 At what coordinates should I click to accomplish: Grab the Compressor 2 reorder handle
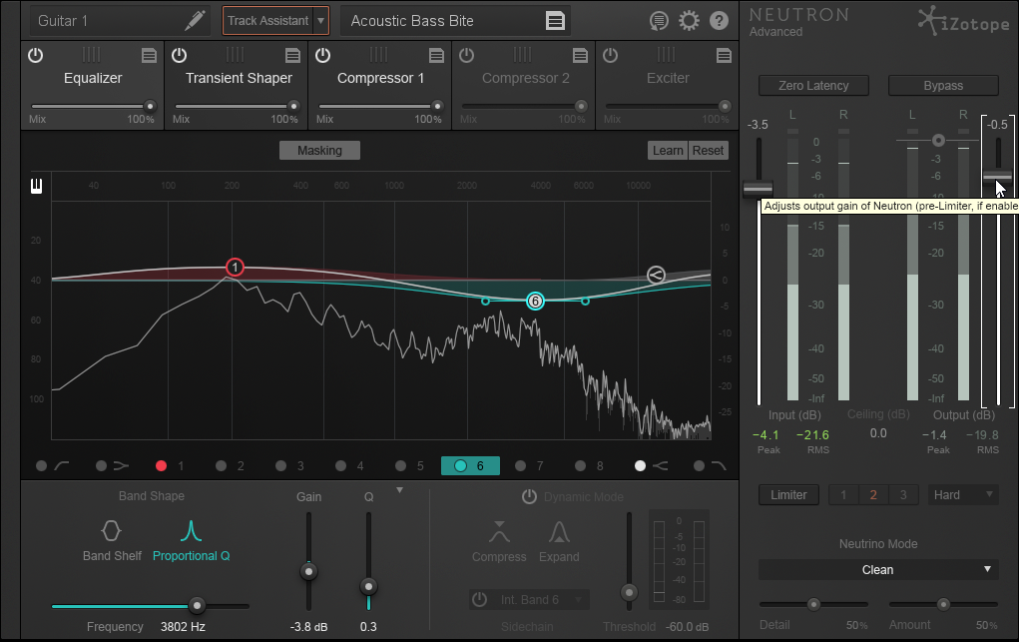point(523,55)
